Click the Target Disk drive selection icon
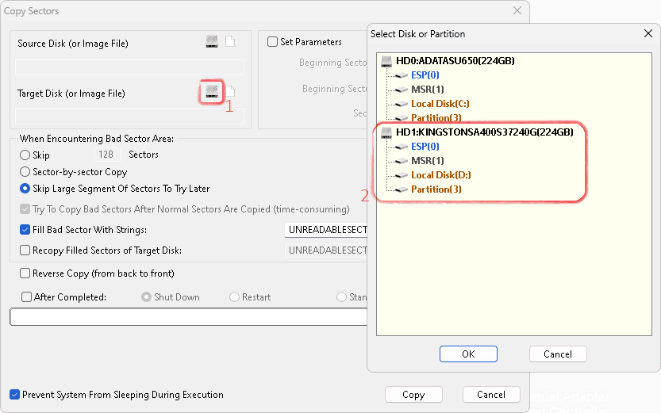Screen dimensions: 661x413 pyautogui.click(x=211, y=93)
